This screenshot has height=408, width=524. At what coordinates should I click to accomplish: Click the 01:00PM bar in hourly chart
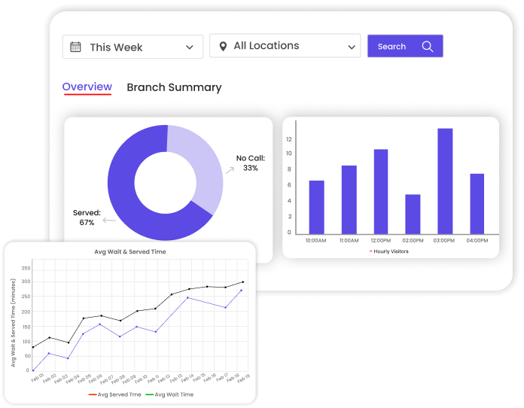413,214
